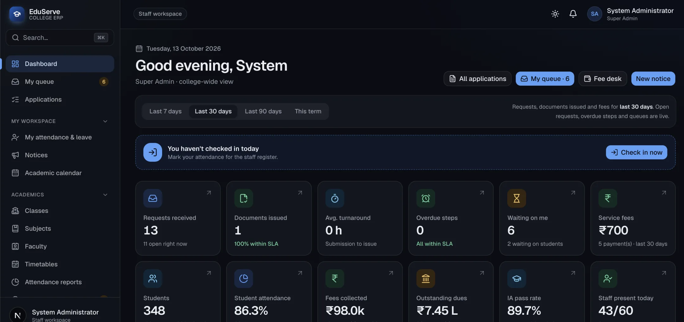Click the Overdue steps alarm clock icon
This screenshot has width=684, height=322.
click(x=426, y=198)
